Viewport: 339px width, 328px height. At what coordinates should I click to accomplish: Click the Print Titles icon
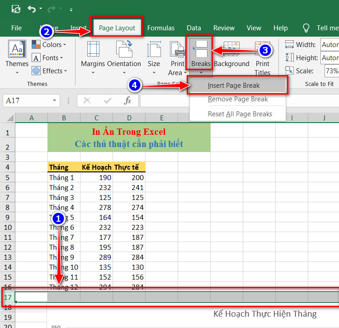tap(263, 49)
